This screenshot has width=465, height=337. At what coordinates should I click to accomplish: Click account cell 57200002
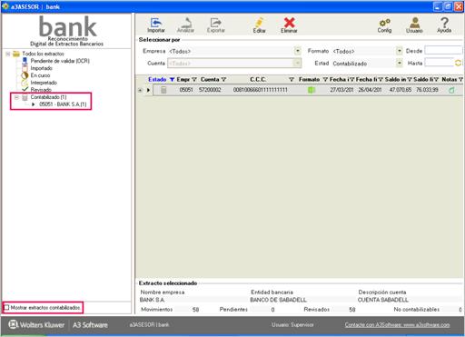pos(210,90)
